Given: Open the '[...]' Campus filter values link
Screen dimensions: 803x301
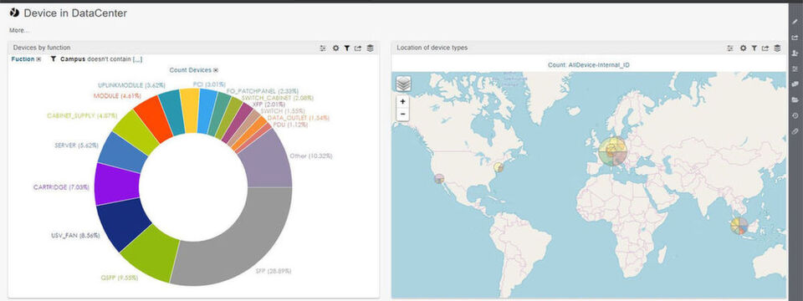Looking at the screenshot, I should 137,59.
